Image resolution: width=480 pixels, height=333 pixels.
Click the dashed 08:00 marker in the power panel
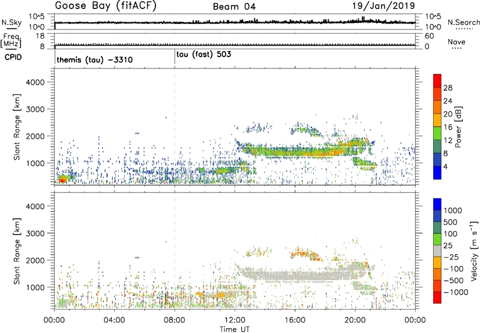[175, 127]
